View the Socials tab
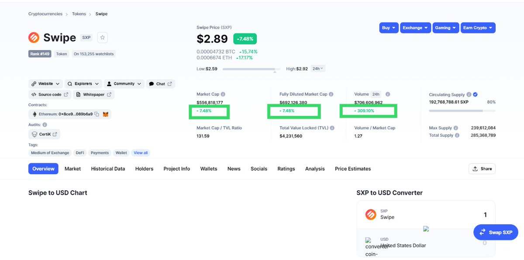Screen dimensions: 524x260 (259, 169)
